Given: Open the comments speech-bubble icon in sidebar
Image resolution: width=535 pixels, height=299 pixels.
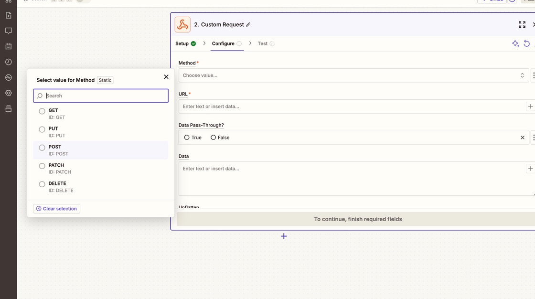Looking at the screenshot, I should point(9,31).
